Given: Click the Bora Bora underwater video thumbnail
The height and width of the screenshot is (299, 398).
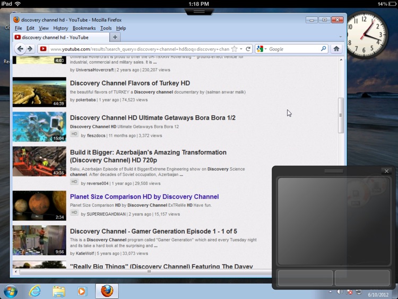Looking at the screenshot, I should (x=39, y=126).
